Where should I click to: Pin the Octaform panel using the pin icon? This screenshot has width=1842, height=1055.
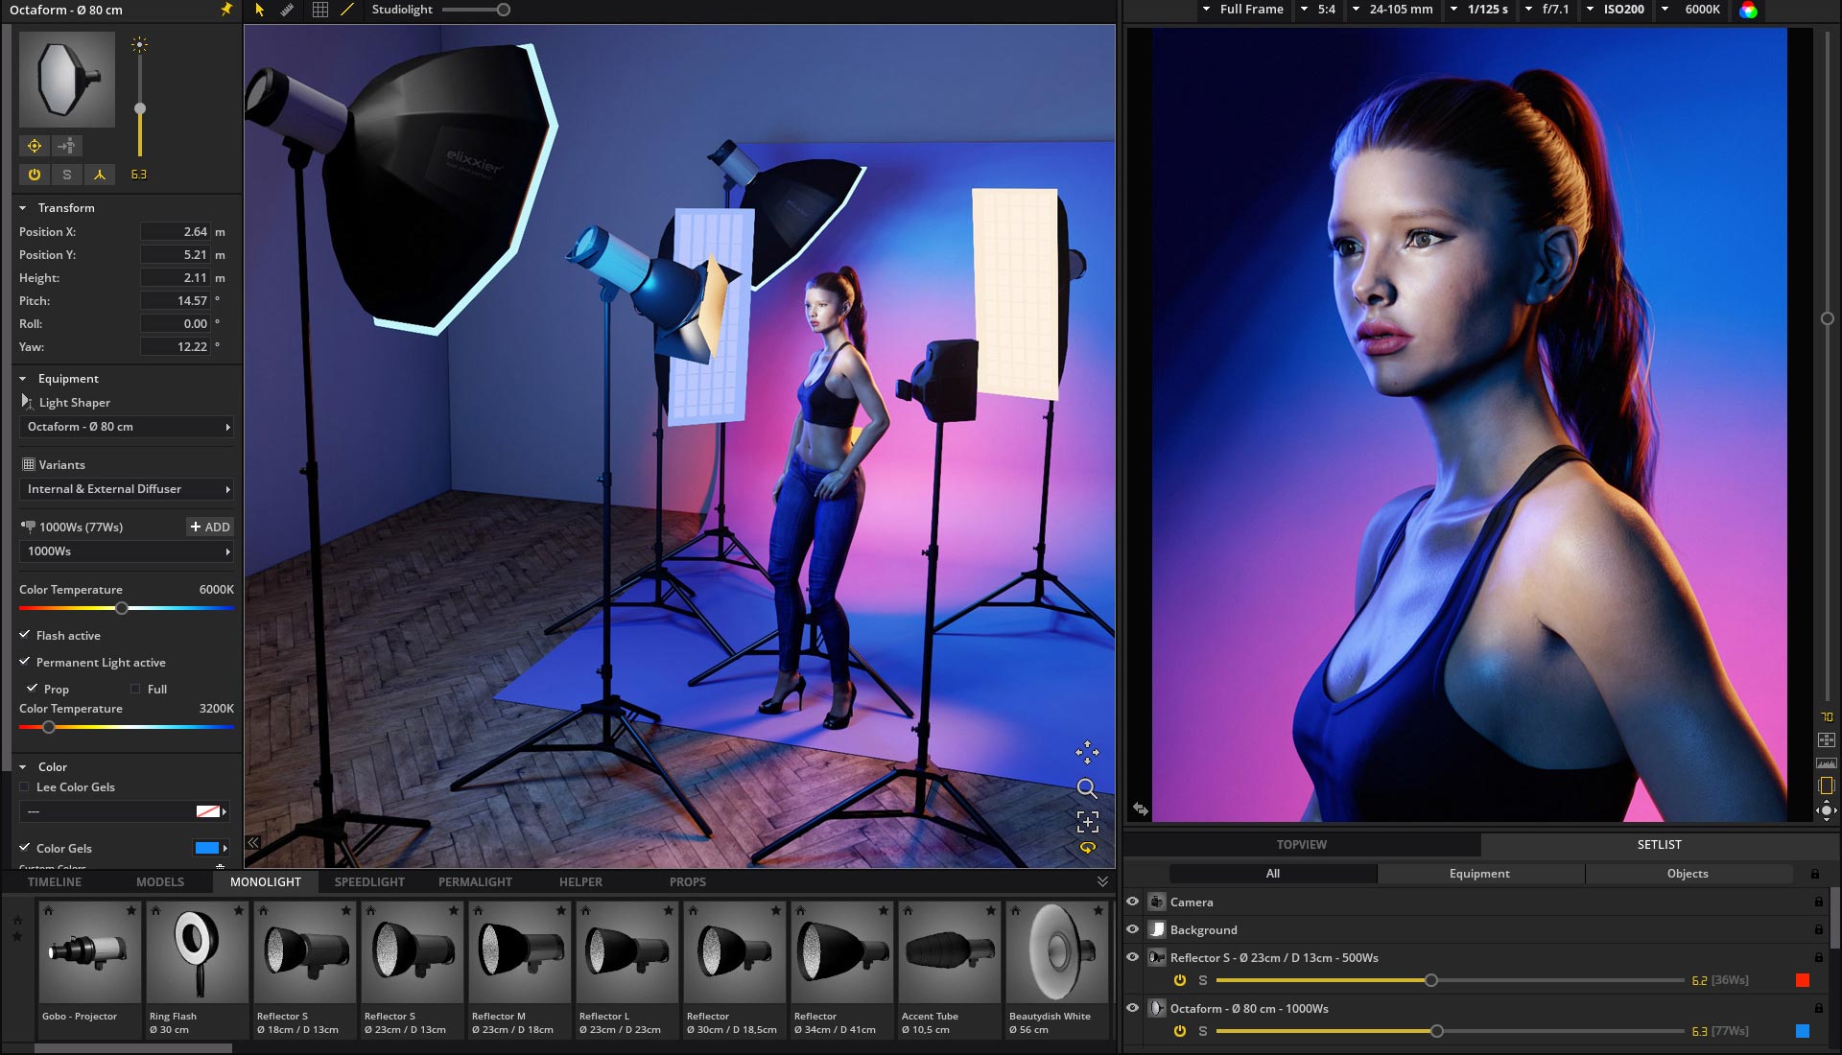coord(225,10)
